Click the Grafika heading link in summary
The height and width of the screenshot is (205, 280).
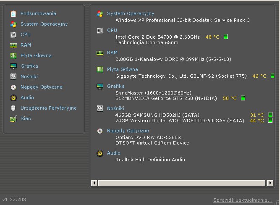[116, 86]
